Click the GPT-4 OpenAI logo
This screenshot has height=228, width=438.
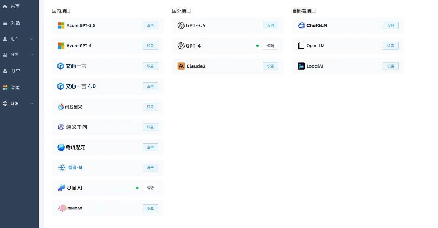pyautogui.click(x=181, y=46)
